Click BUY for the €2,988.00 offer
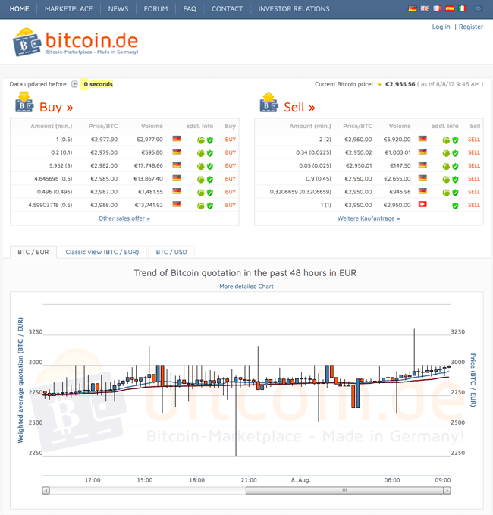The width and height of the screenshot is (493, 515). [x=231, y=205]
